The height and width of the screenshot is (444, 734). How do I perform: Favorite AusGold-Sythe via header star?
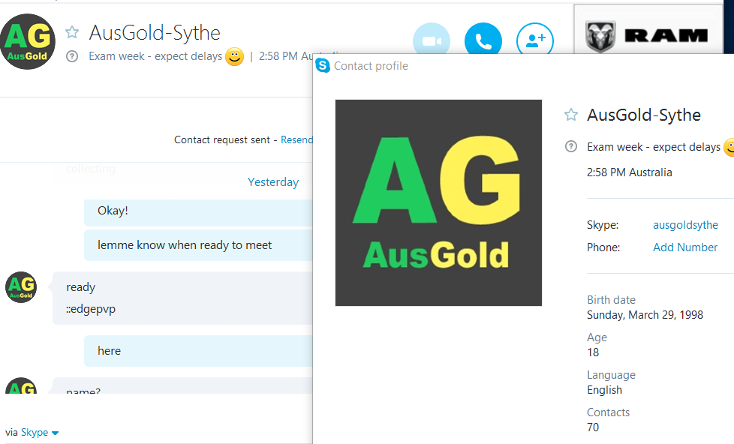(x=72, y=32)
